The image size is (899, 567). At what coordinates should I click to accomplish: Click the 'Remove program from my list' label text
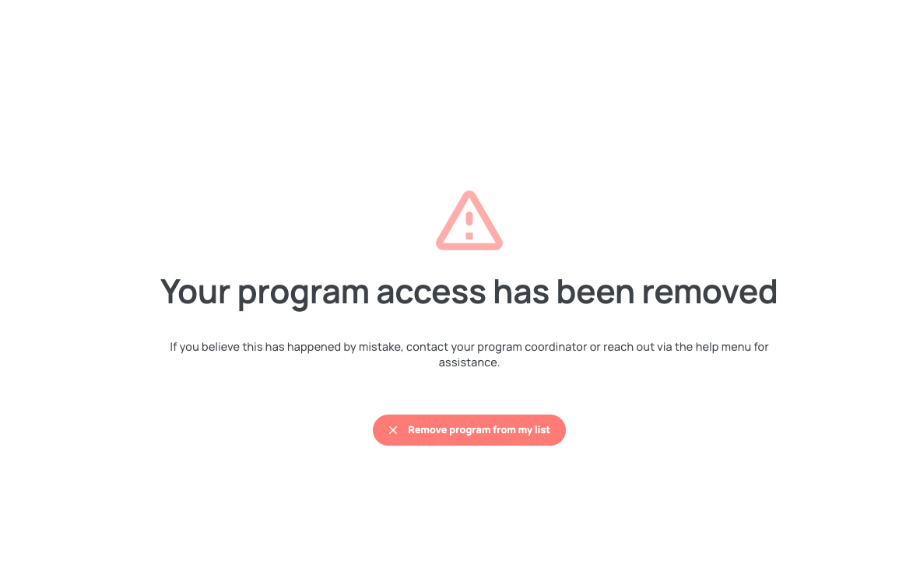coord(479,430)
